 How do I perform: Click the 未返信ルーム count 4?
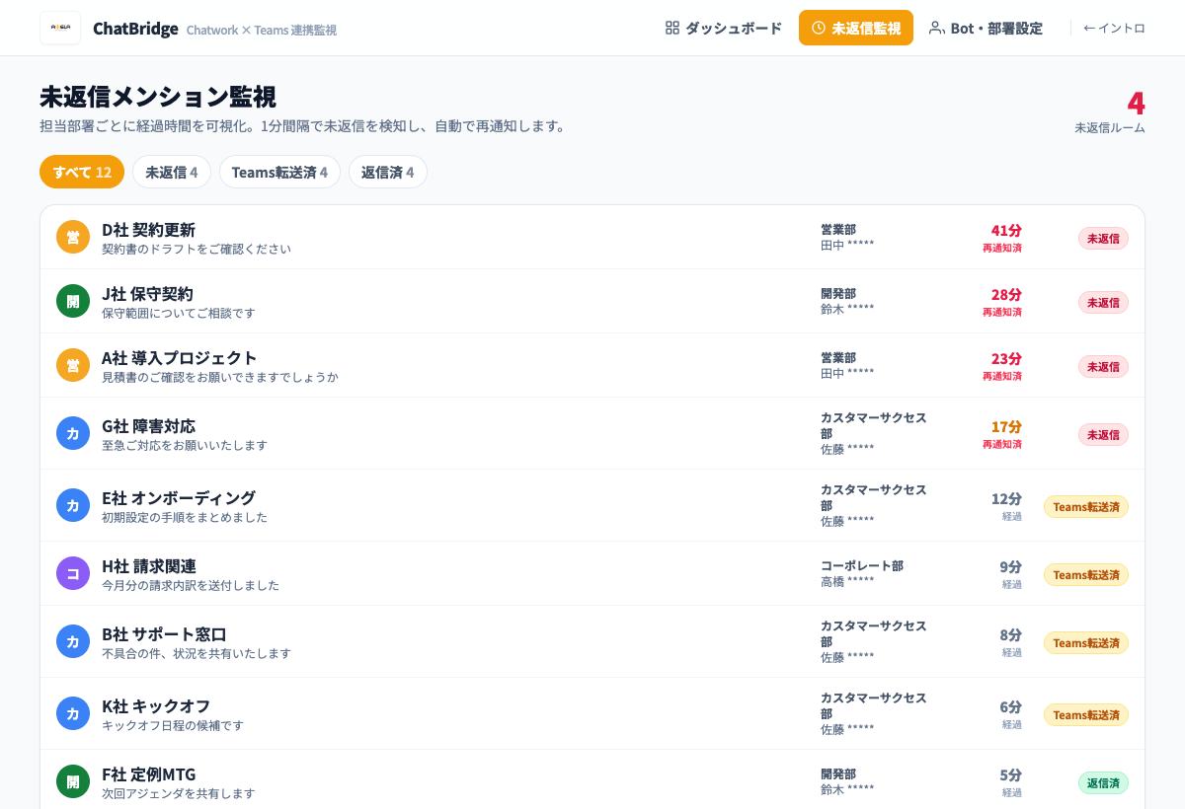pyautogui.click(x=1136, y=103)
